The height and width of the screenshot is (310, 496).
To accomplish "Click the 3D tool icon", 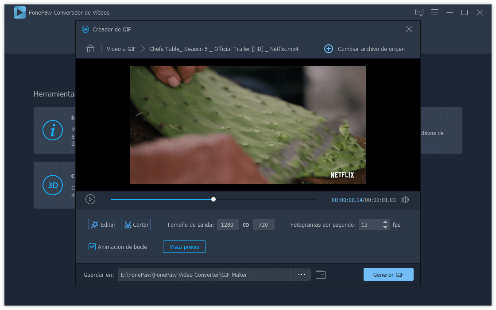I will [x=53, y=185].
